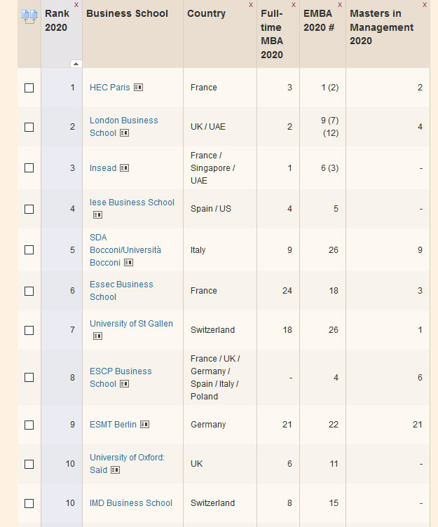Image resolution: width=438 pixels, height=527 pixels.
Task: Open SDA Bocconi profile card icon
Action: [128, 263]
